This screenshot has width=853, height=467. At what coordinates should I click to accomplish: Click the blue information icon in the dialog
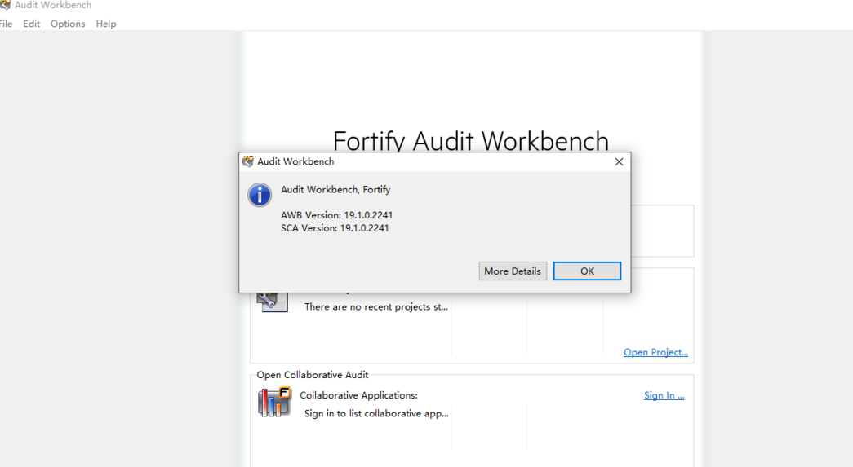tap(260, 195)
